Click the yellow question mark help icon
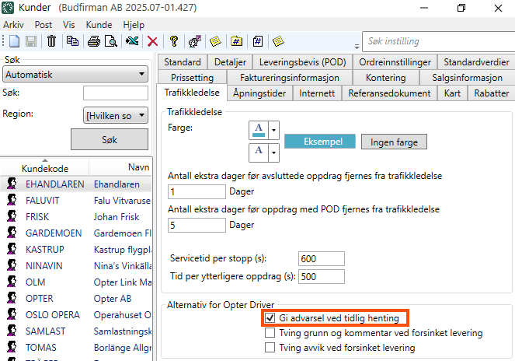The width and height of the screenshot is (515, 361). (x=174, y=41)
